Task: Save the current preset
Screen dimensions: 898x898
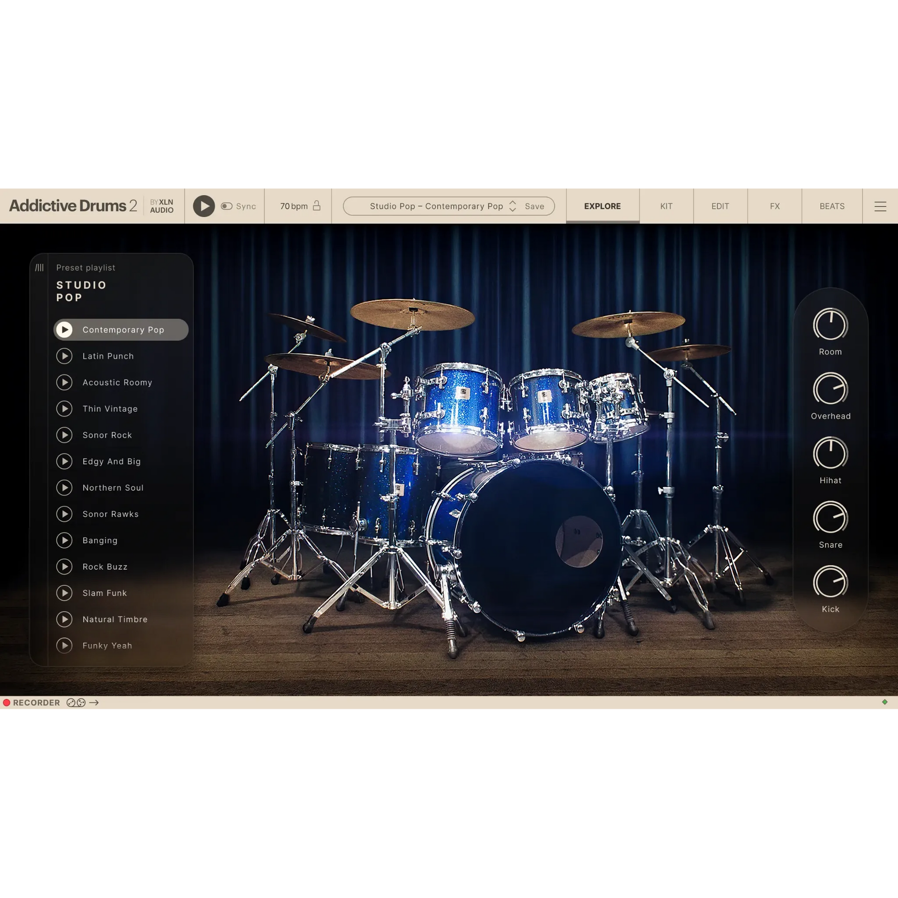Action: click(534, 206)
